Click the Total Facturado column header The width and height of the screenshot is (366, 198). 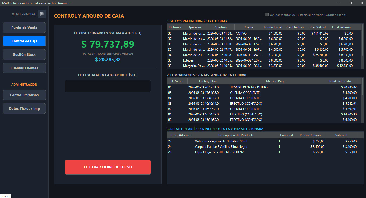(340, 81)
